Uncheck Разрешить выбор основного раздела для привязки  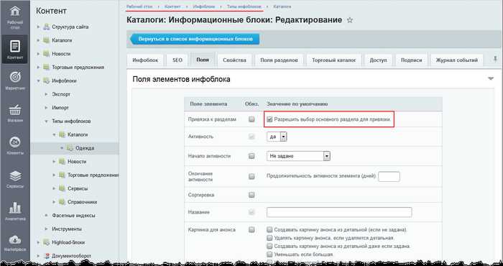(x=269, y=119)
